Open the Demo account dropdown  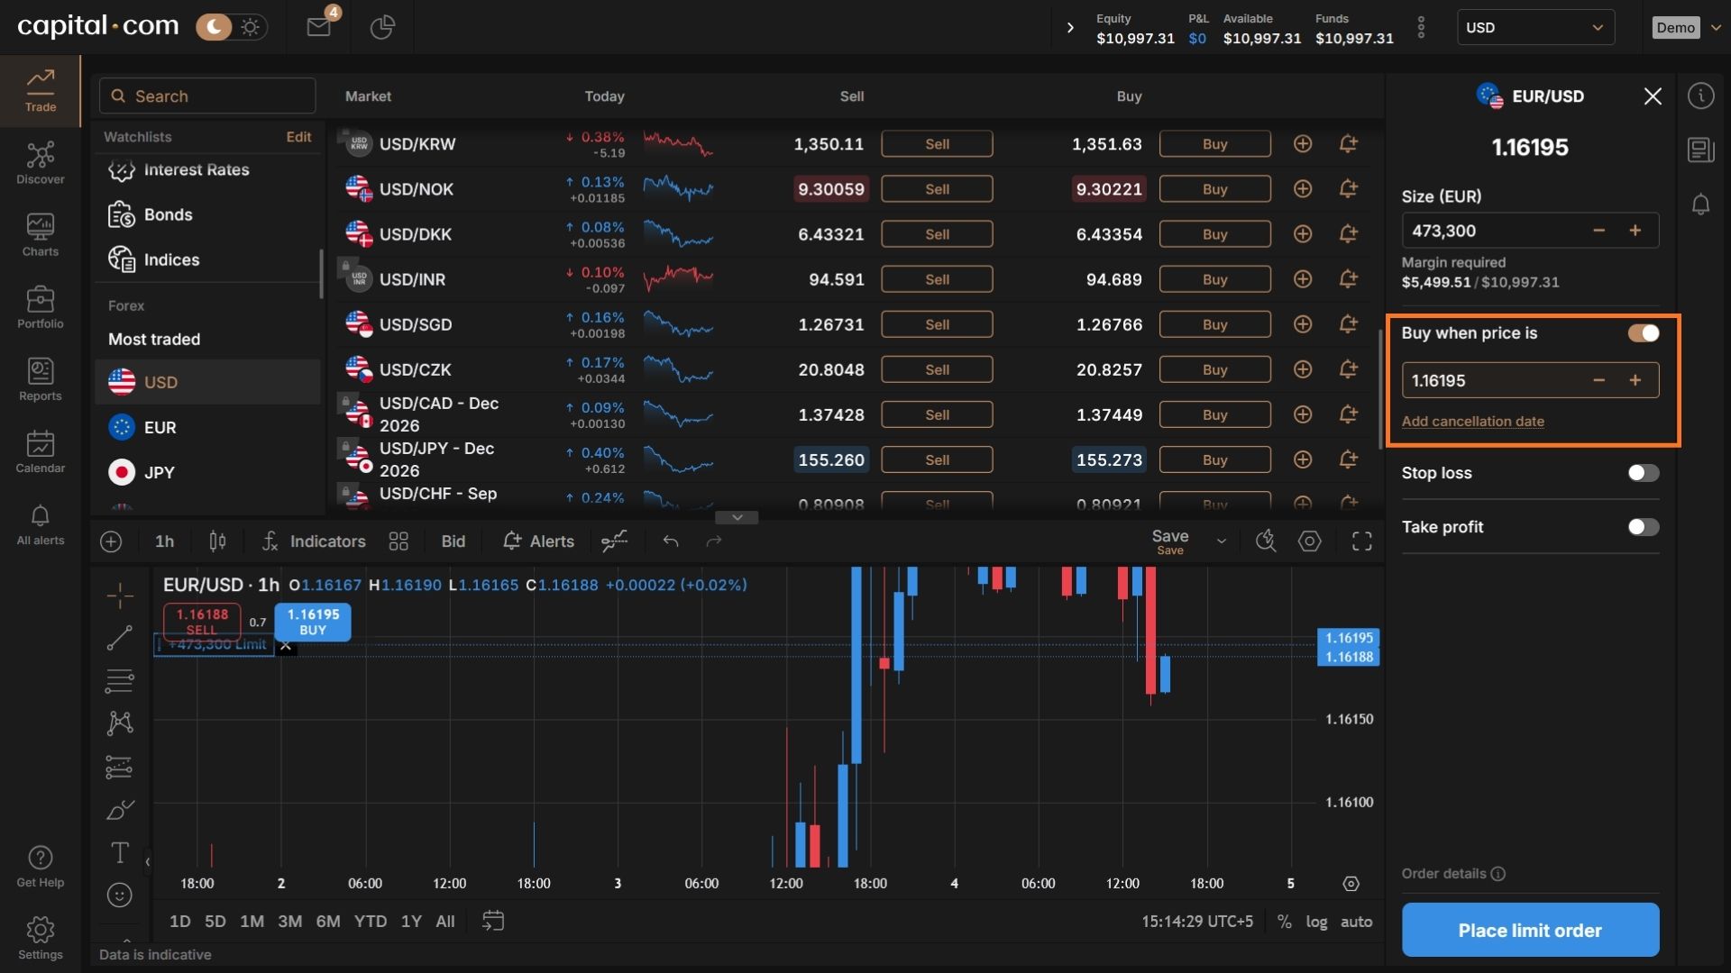pyautogui.click(x=1687, y=27)
